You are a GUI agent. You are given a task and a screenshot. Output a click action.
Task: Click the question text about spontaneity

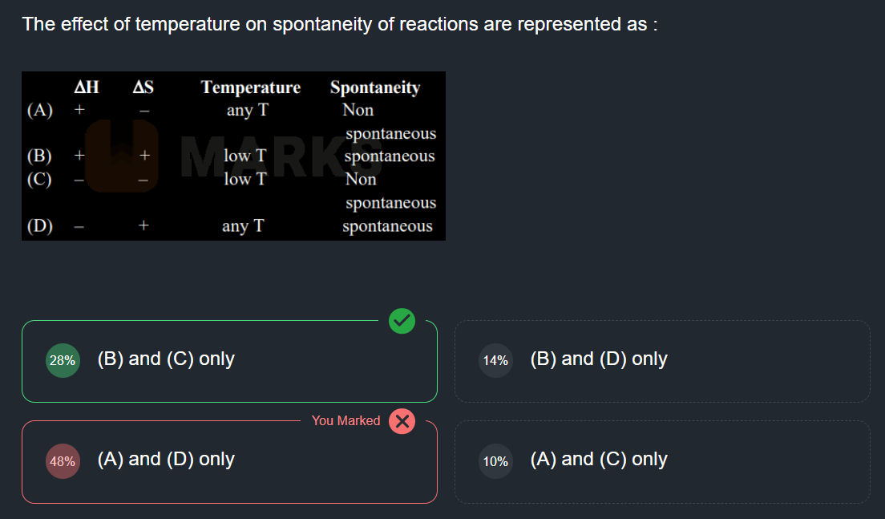340,24
